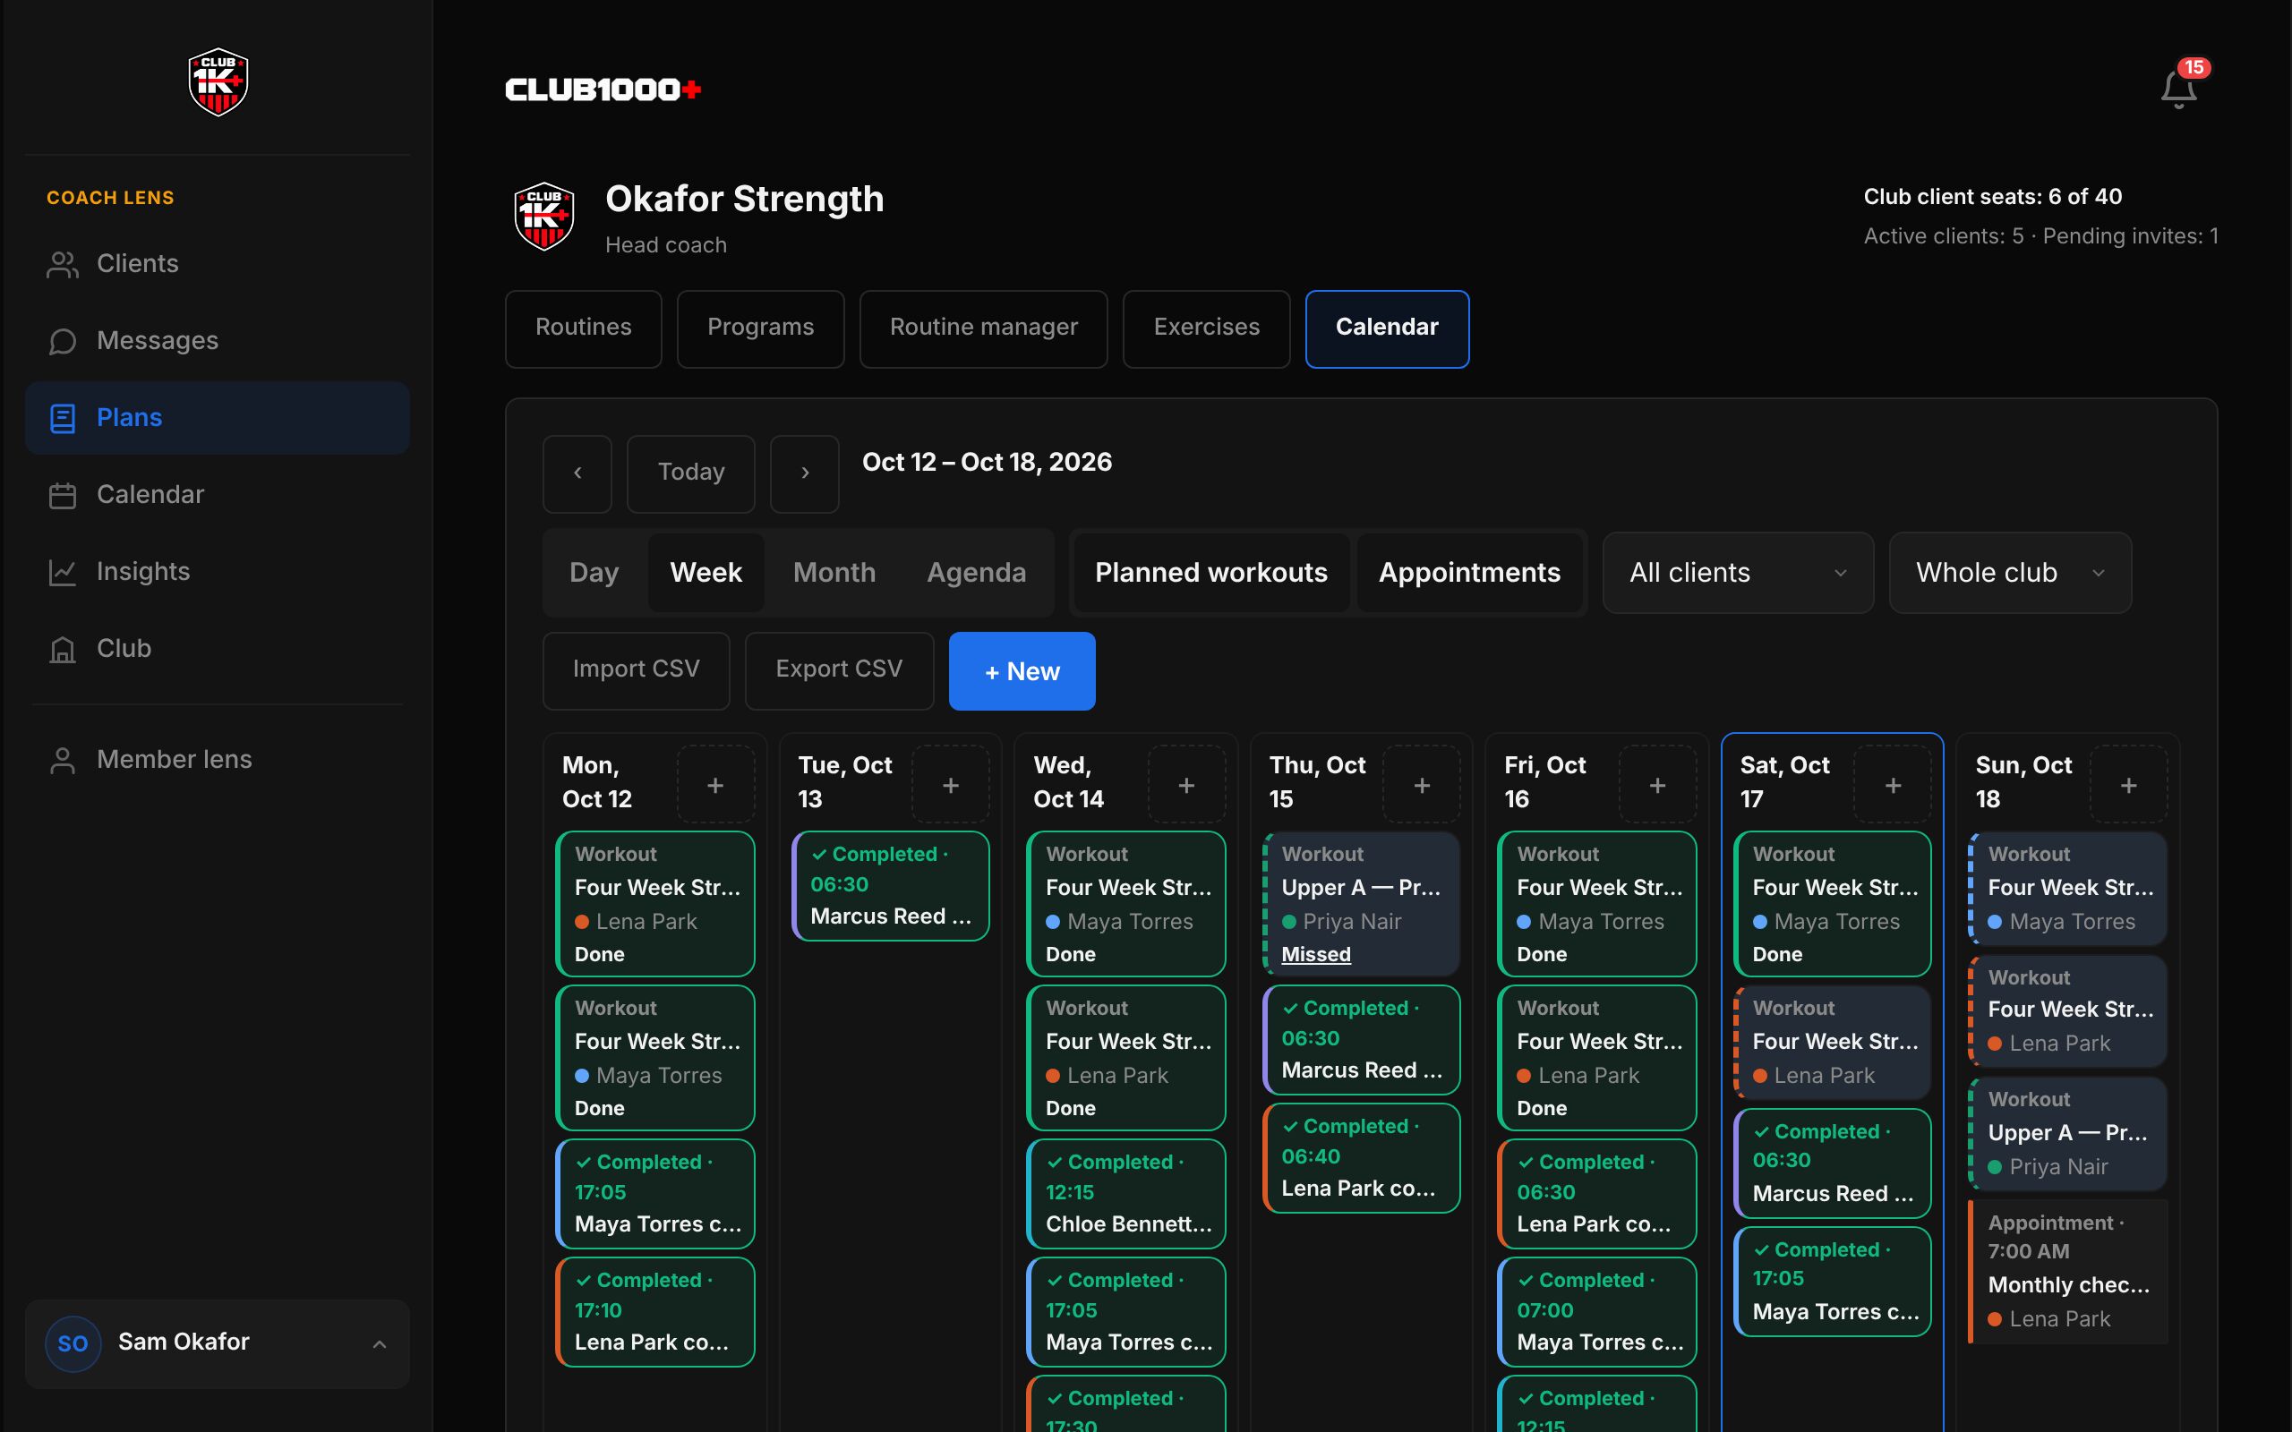This screenshot has height=1432, width=2292.
Task: Expand the Sam Okafor account menu
Action: point(217,1343)
